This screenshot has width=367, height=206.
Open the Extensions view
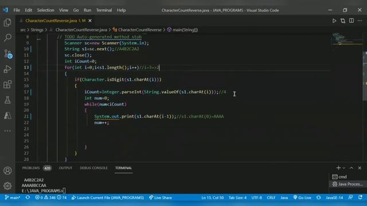pyautogui.click(x=7, y=84)
